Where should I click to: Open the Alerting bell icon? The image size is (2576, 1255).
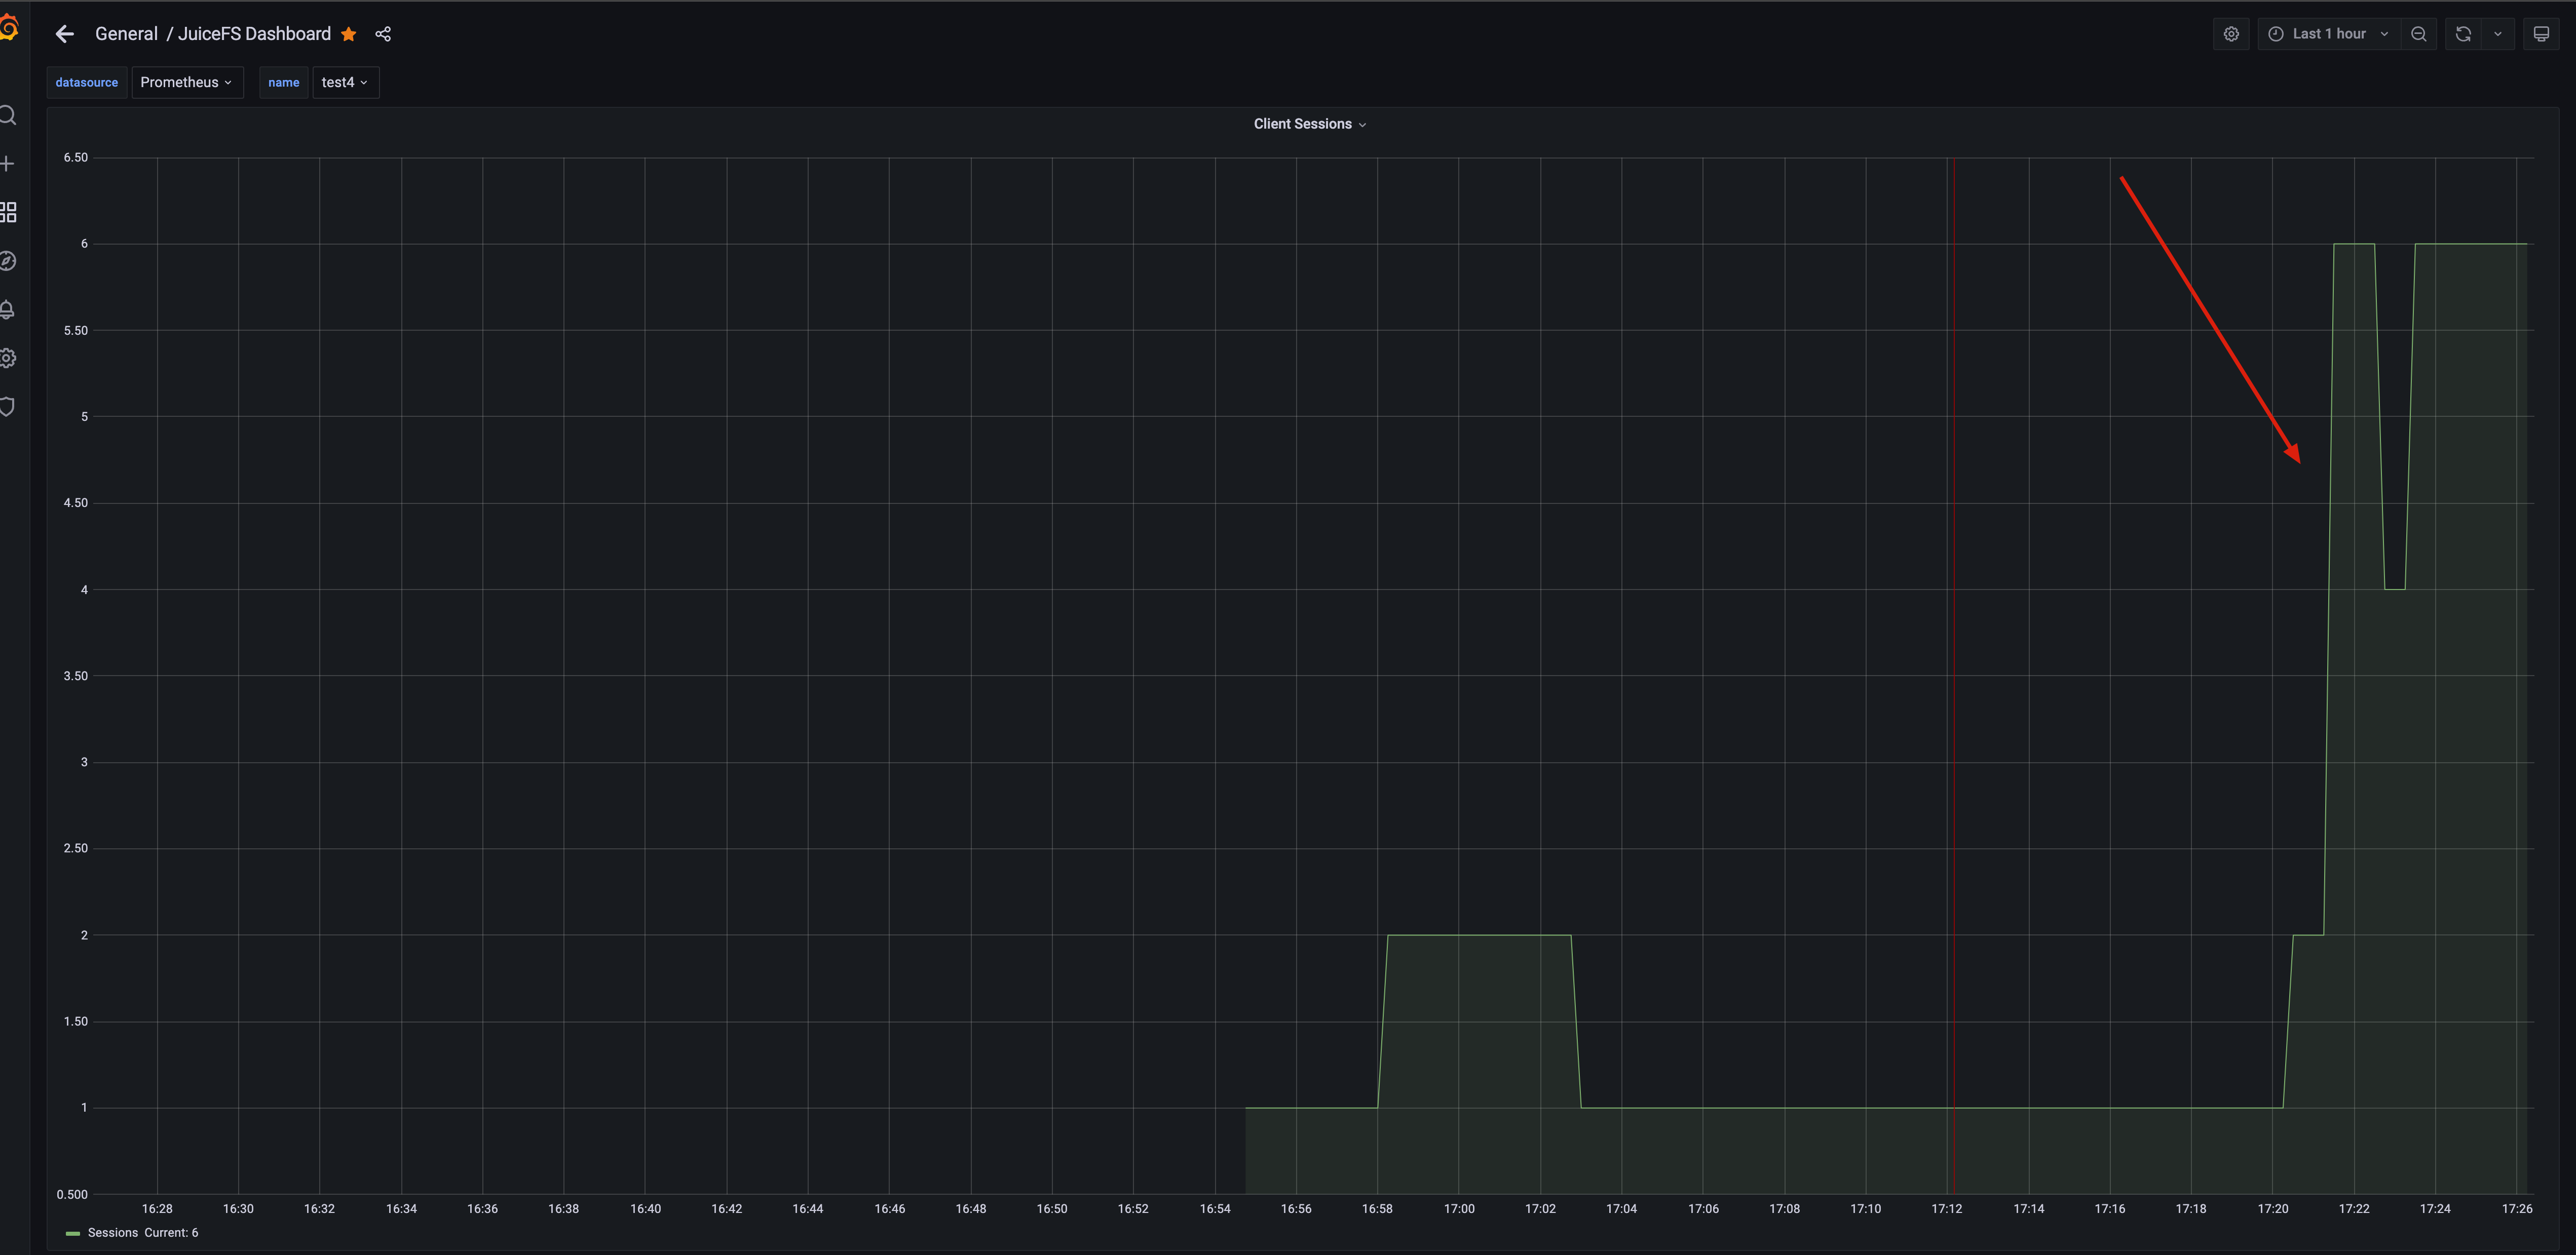7,310
